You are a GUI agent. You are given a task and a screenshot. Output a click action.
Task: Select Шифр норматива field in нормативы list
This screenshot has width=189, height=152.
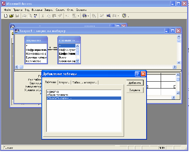coord(36,50)
